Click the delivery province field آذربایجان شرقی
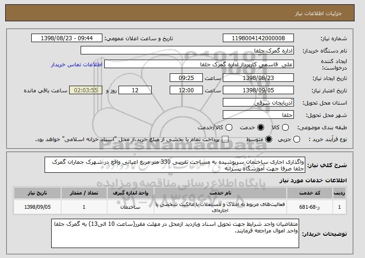Viewport: 365px width, 258px height. point(258,103)
